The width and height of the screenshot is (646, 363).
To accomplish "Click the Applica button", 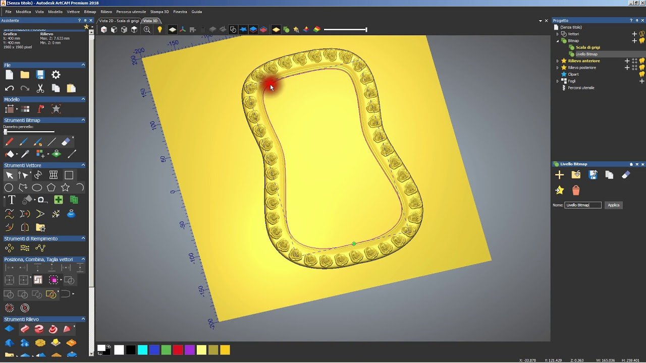I will coord(613,205).
